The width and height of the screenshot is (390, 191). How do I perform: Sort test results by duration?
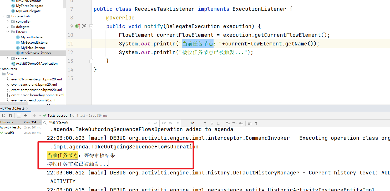11,116
